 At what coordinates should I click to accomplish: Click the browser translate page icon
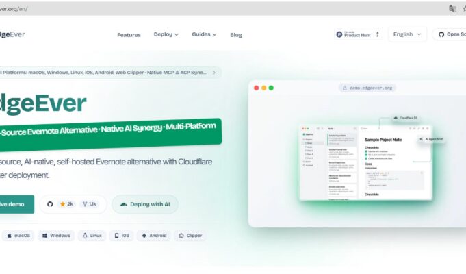(x=452, y=9)
